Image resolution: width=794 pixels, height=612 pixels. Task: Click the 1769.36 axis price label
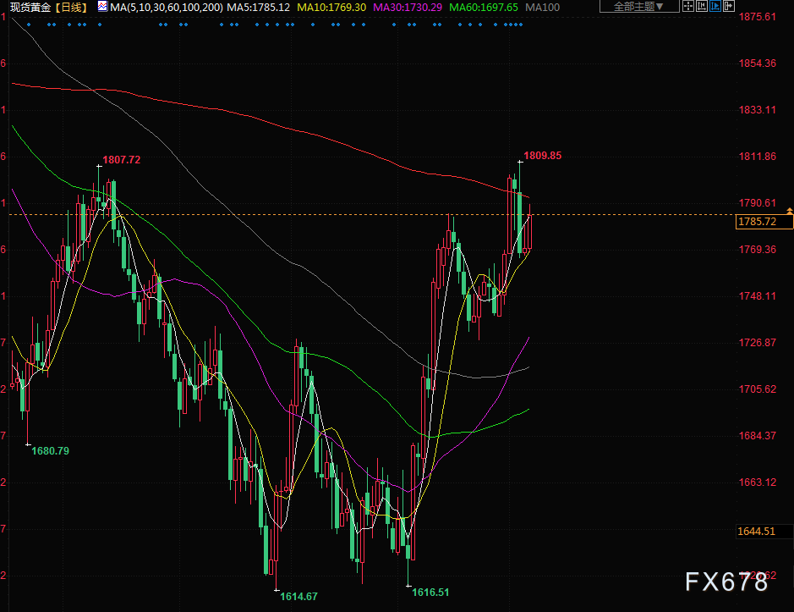pos(757,250)
